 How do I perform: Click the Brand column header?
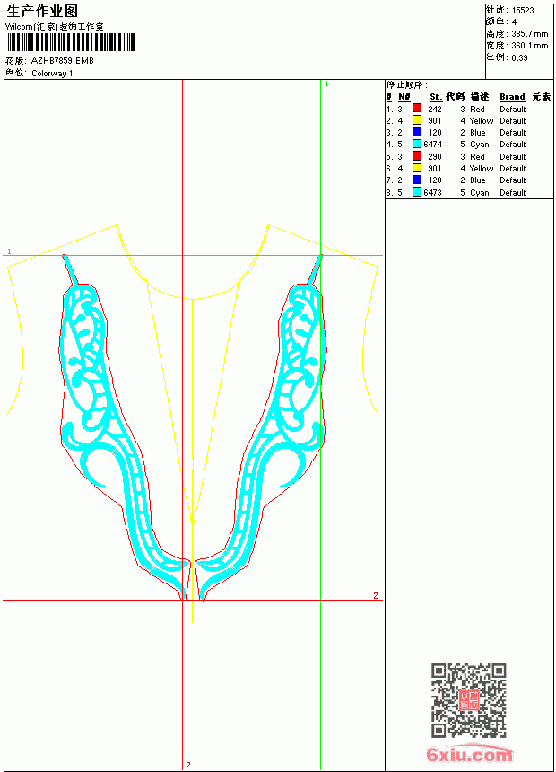click(512, 97)
